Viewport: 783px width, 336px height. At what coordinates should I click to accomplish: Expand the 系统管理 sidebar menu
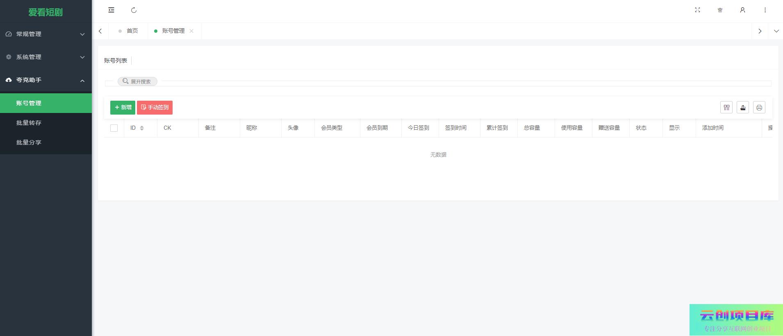[x=46, y=57]
